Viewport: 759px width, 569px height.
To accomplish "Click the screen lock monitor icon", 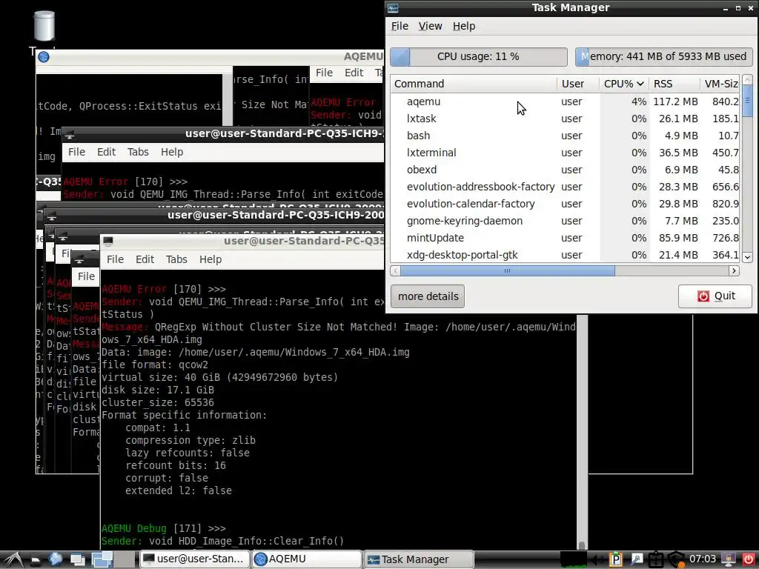I will point(729,559).
